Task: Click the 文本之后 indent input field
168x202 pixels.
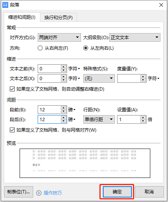Action: [49, 79]
